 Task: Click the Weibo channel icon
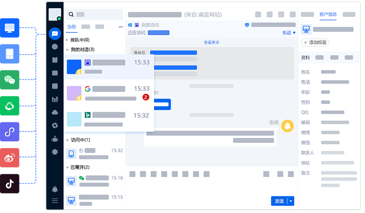[x=10, y=158]
